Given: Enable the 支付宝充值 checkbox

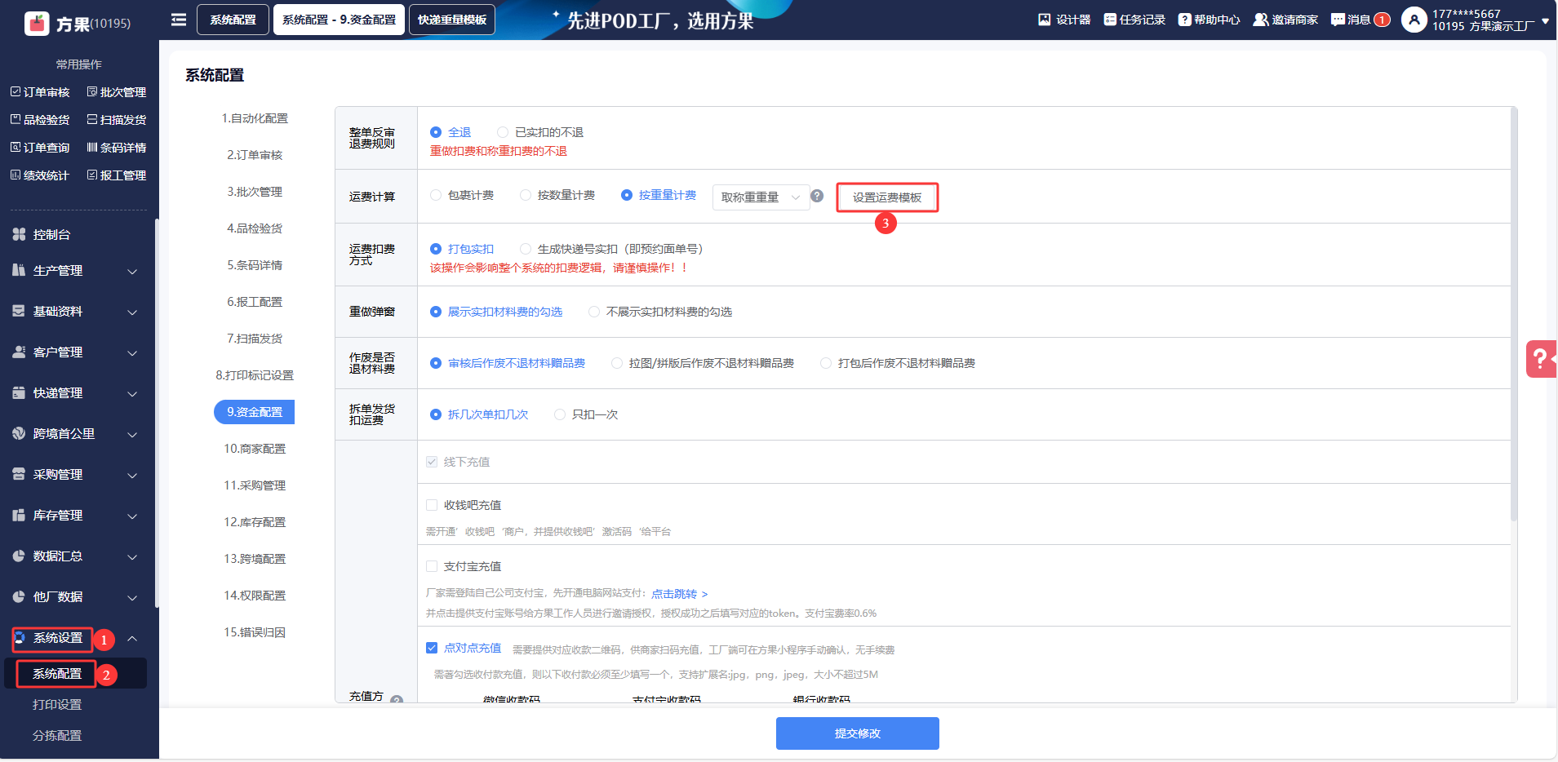Looking at the screenshot, I should pos(432,566).
